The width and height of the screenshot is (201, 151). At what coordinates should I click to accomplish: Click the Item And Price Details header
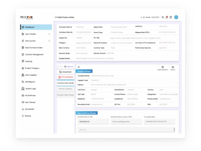(86, 113)
